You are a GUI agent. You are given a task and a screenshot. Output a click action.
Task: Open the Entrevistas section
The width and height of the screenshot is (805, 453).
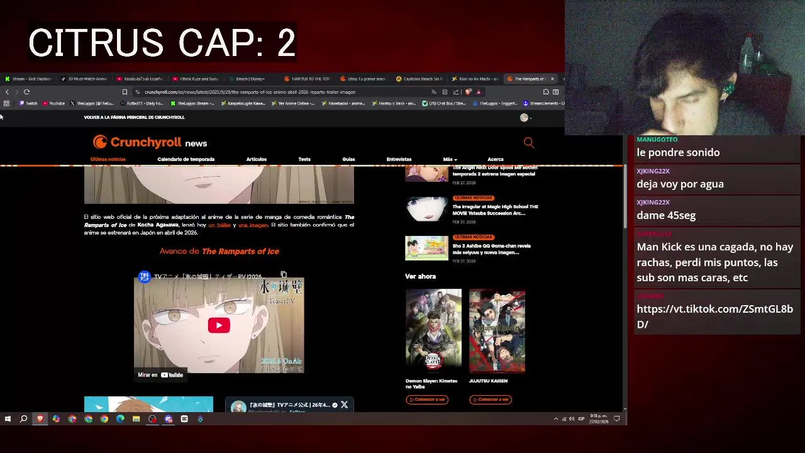click(399, 159)
